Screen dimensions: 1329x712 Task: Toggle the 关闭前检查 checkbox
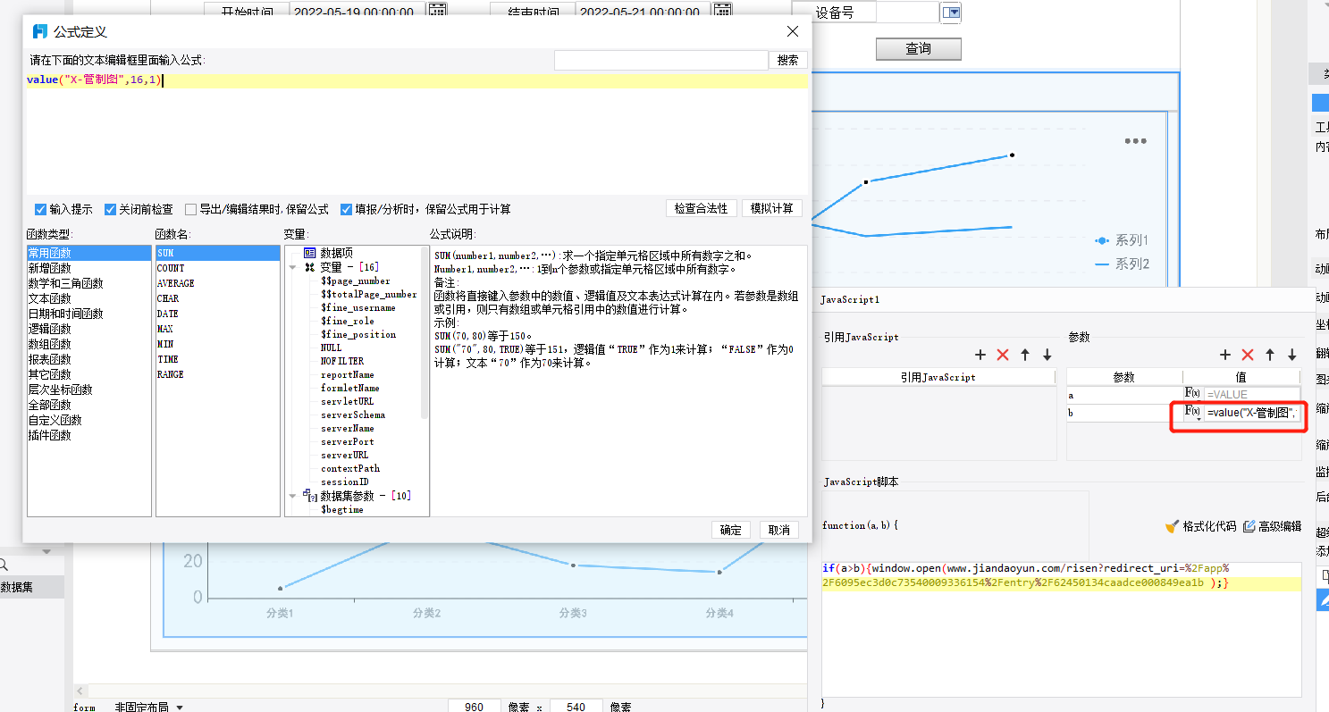(111, 209)
